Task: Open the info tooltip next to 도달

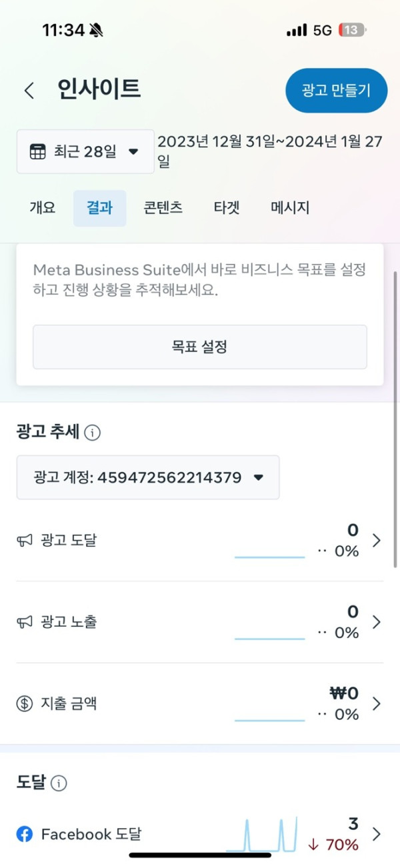Action: pos(60,783)
